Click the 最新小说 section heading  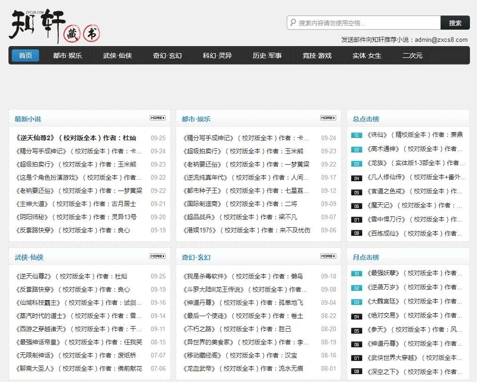pos(28,119)
